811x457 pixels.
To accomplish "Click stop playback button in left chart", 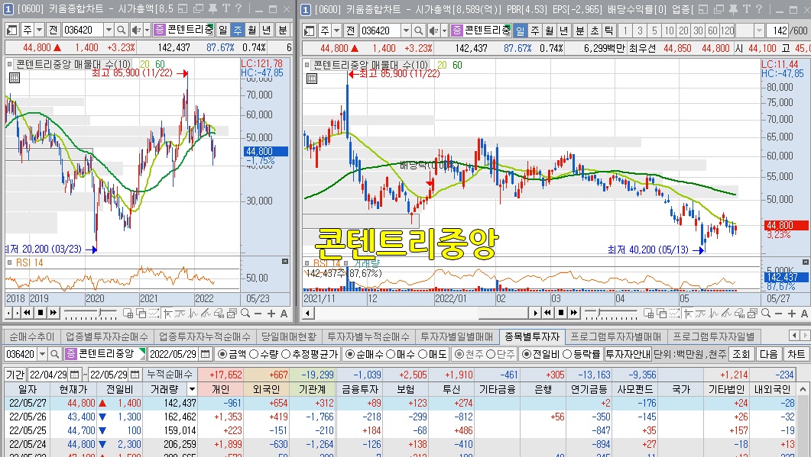I will [x=40, y=312].
